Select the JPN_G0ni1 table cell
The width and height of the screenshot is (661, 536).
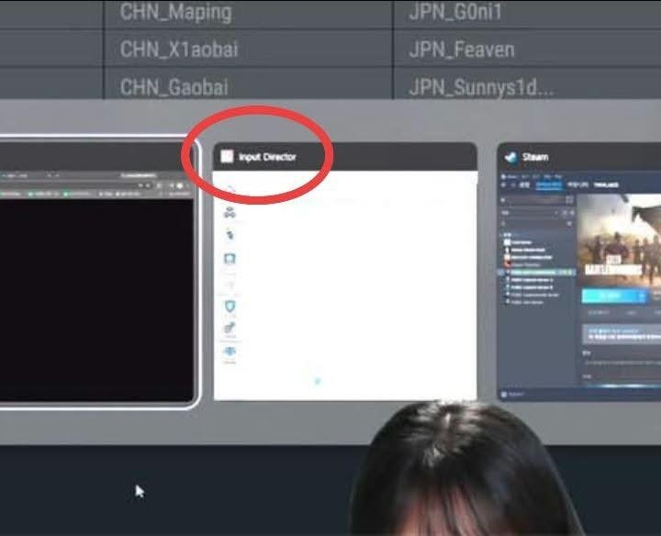click(527, 14)
